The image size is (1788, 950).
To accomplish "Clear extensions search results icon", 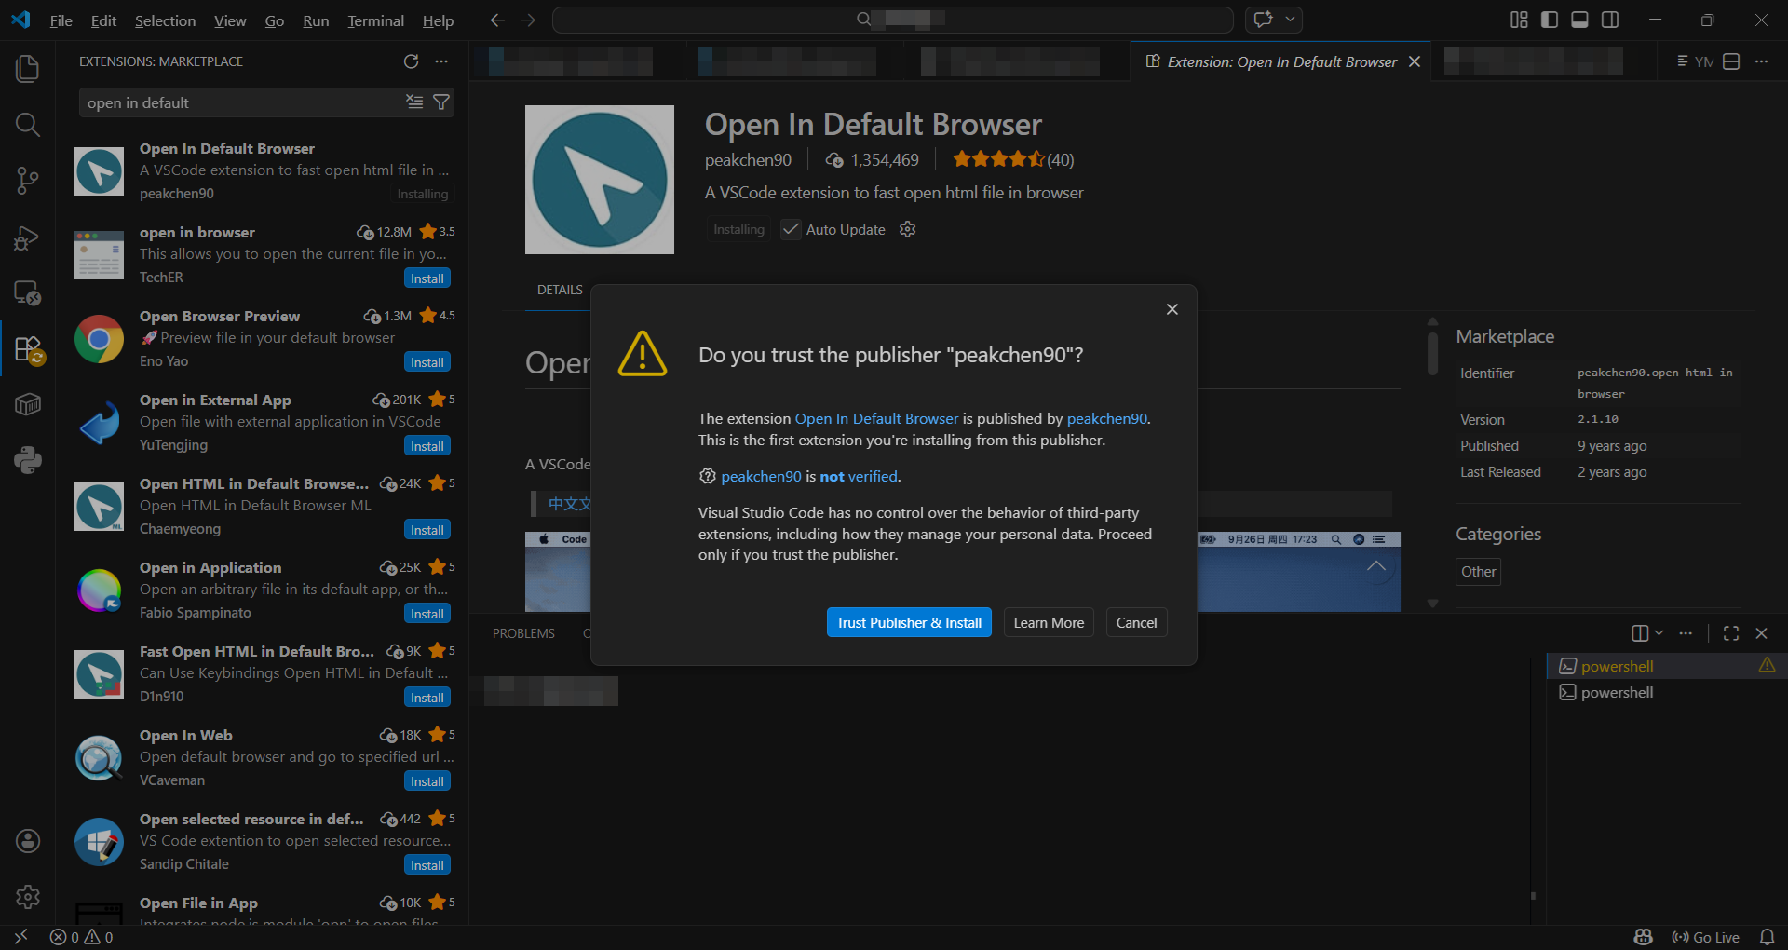I will 414,102.
